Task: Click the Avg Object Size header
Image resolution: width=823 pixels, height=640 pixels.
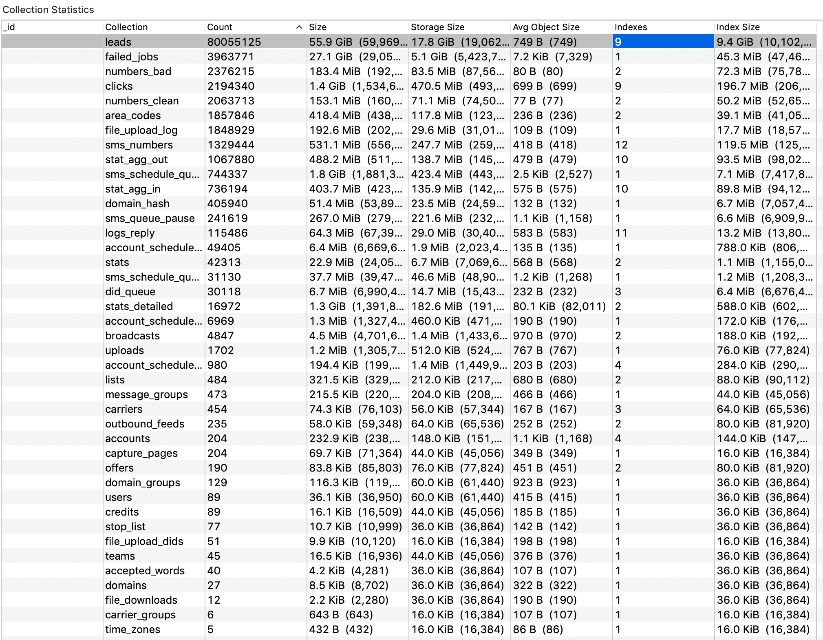Action: [546, 27]
